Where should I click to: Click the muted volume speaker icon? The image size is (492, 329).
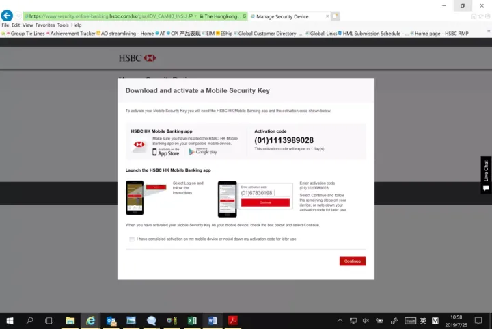[x=366, y=321]
